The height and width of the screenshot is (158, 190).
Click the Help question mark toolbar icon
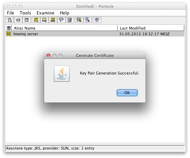click(x=97, y=20)
